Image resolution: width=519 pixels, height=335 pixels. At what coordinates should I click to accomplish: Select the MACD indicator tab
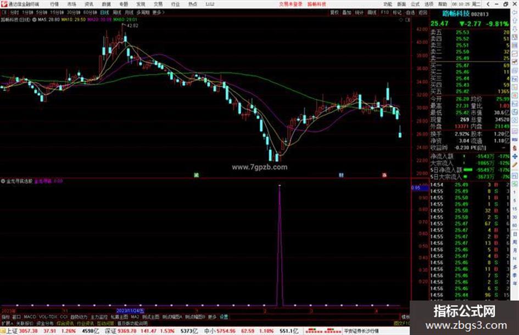point(30,317)
